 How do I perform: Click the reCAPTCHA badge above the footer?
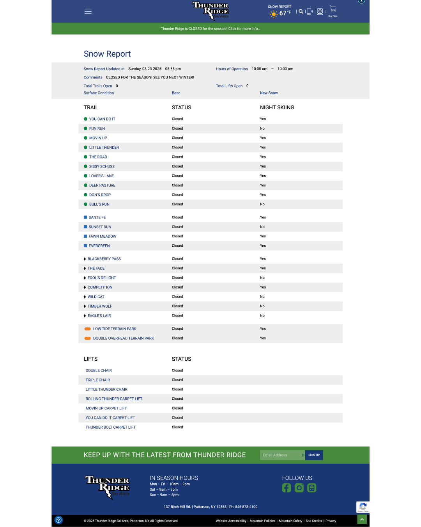coord(363,507)
